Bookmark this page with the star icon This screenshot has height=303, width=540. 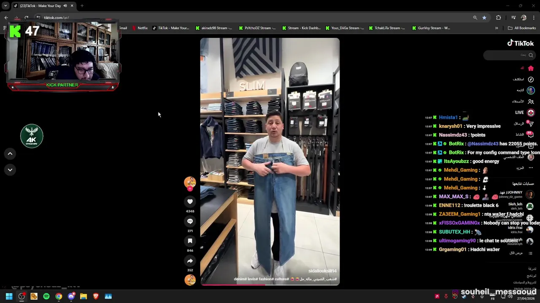484,18
